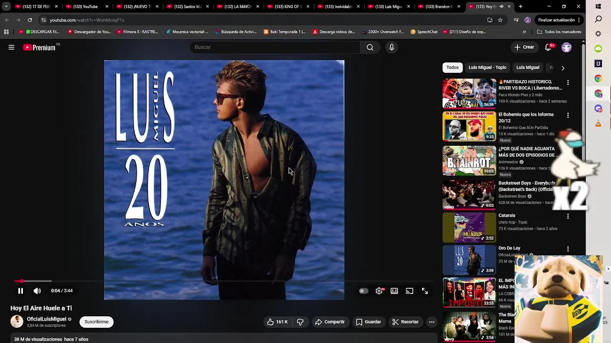Open Oro De Ley video thumbnail
Screen dimensions: 611x343
point(469,260)
